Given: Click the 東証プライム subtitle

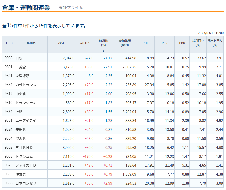Looking at the screenshot, I should (x=71, y=8).
